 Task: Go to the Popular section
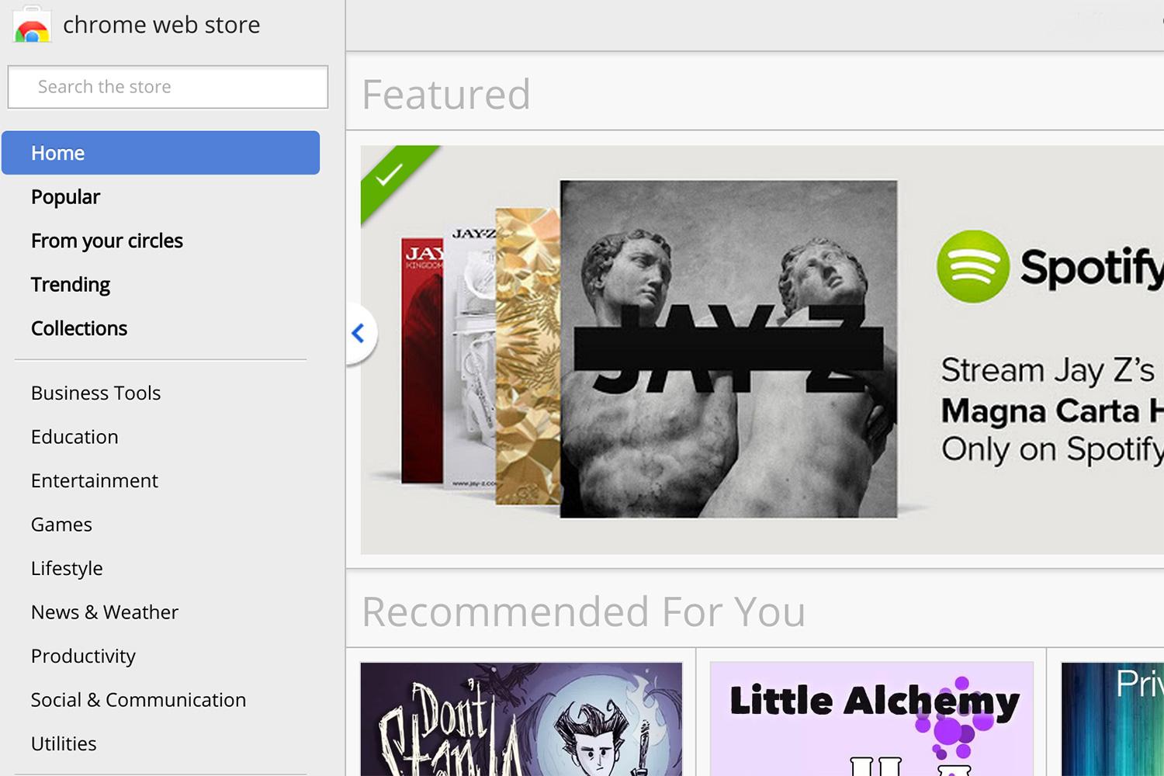[x=65, y=197]
